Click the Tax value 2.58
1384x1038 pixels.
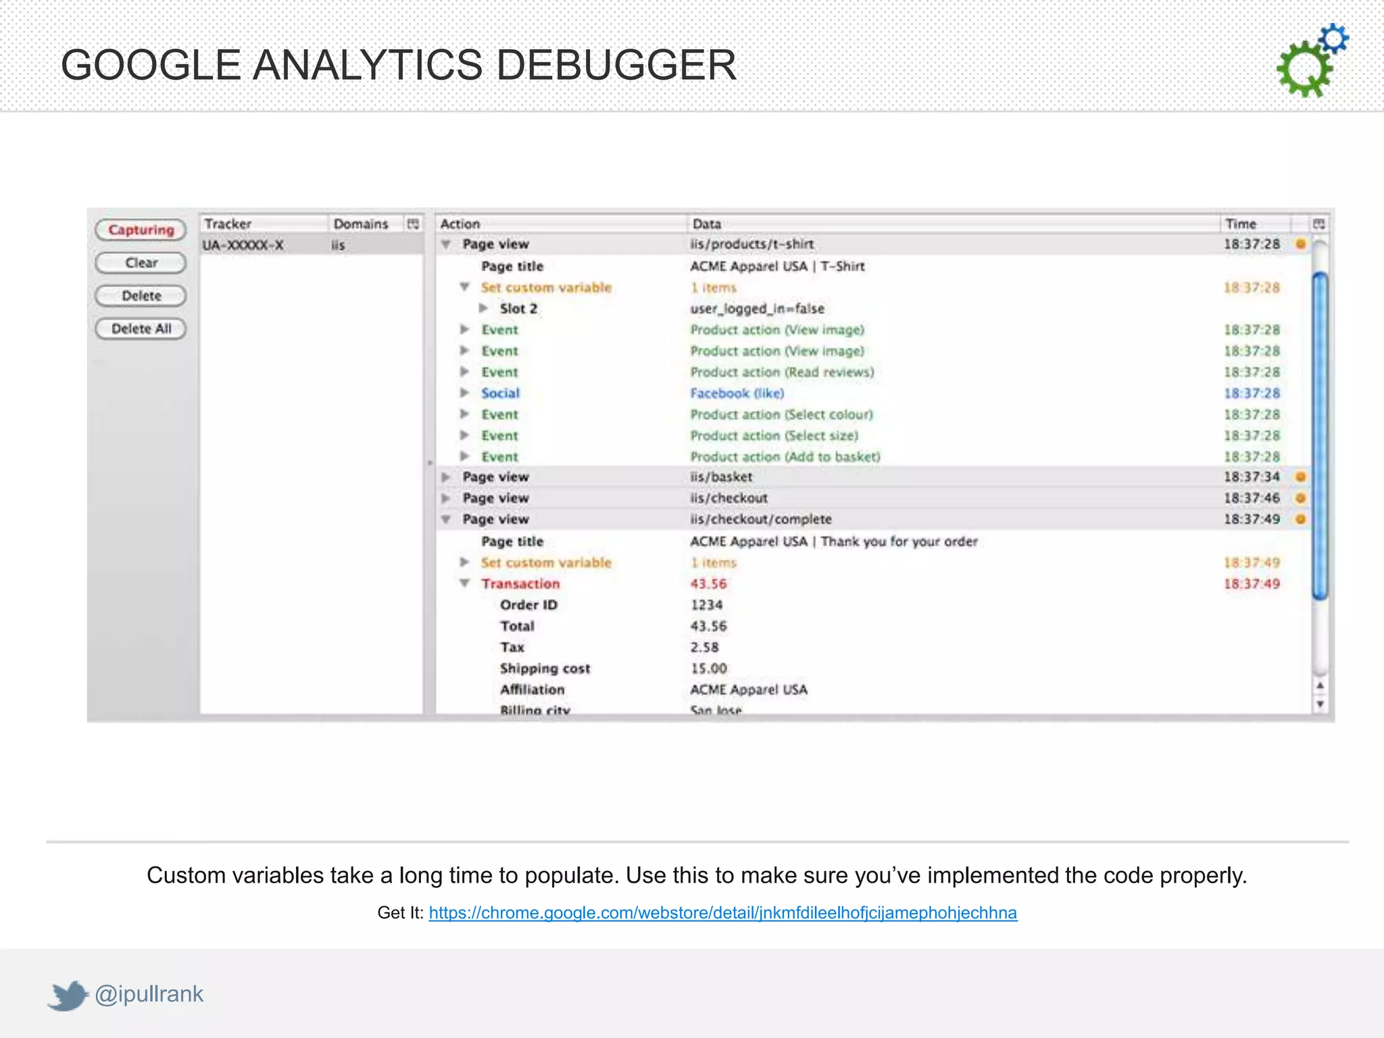click(x=704, y=647)
